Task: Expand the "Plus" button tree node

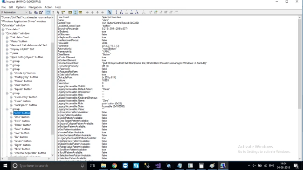Action: [11, 85]
